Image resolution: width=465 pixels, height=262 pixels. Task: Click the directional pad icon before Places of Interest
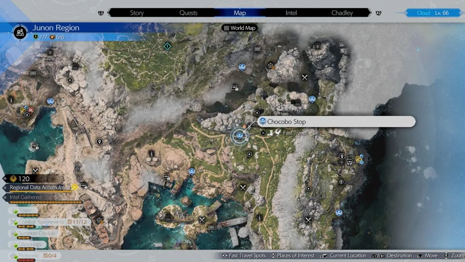[273, 256]
